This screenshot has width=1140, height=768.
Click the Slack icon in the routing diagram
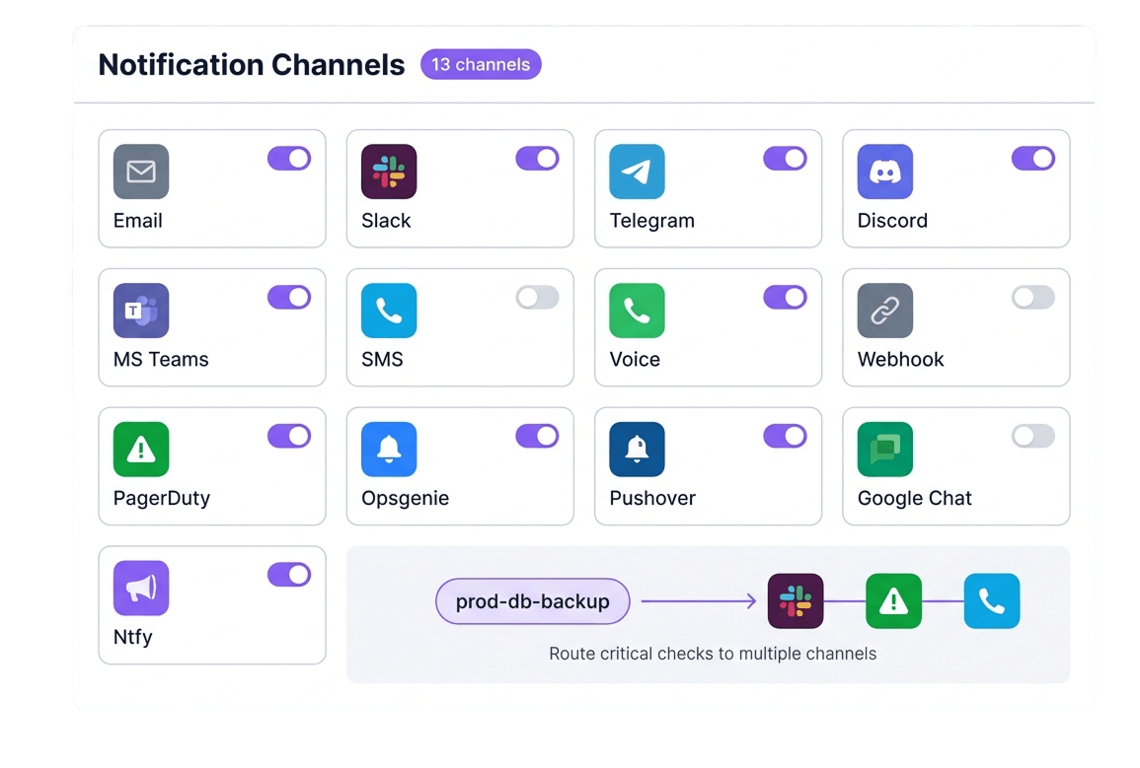click(796, 601)
